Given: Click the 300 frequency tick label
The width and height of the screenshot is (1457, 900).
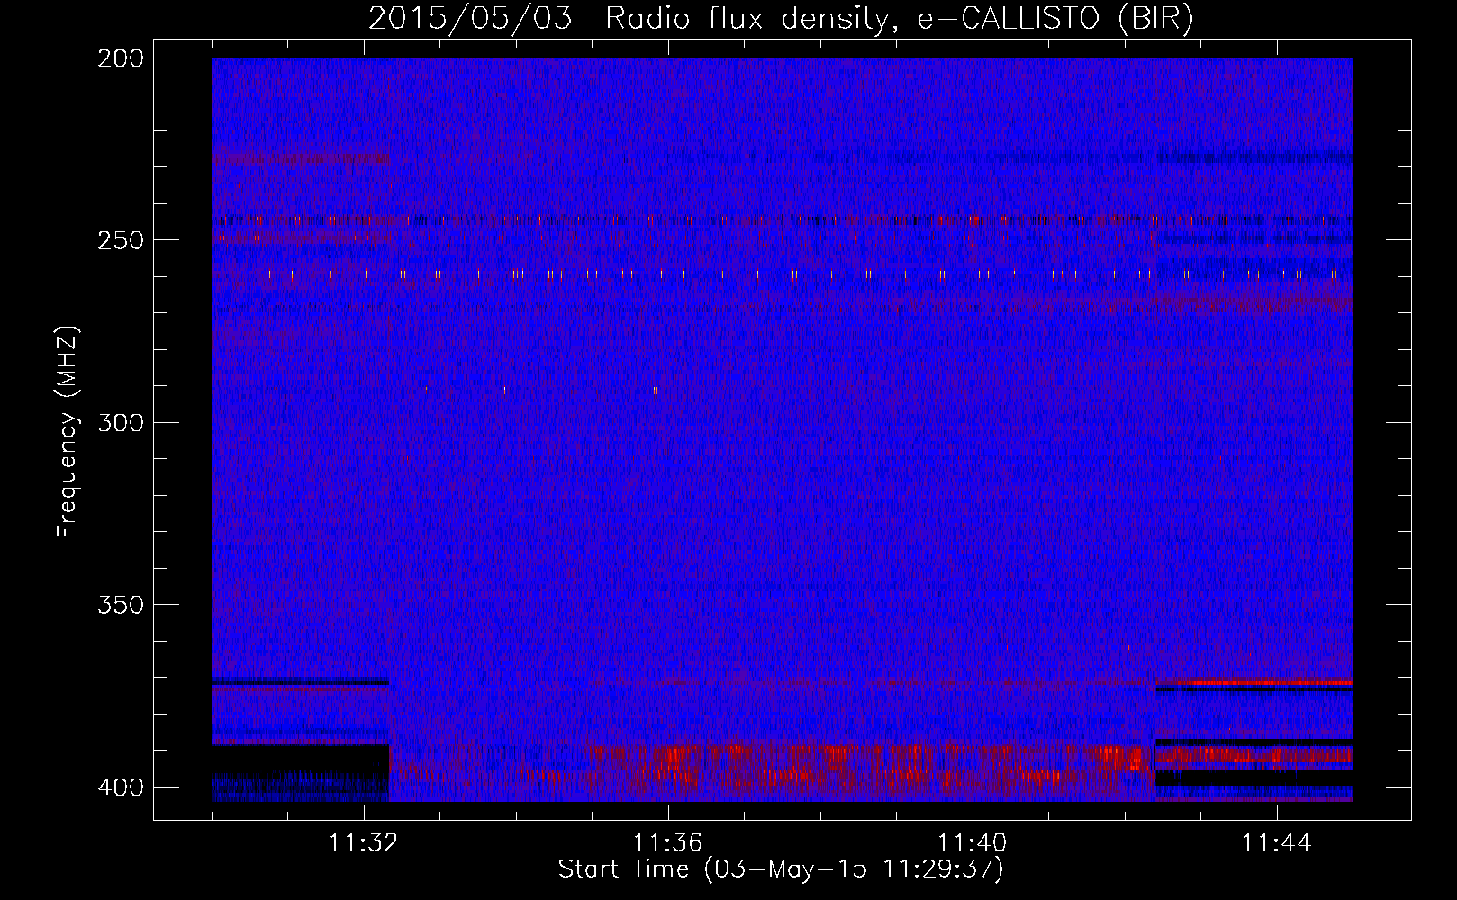Looking at the screenshot, I should tap(120, 422).
